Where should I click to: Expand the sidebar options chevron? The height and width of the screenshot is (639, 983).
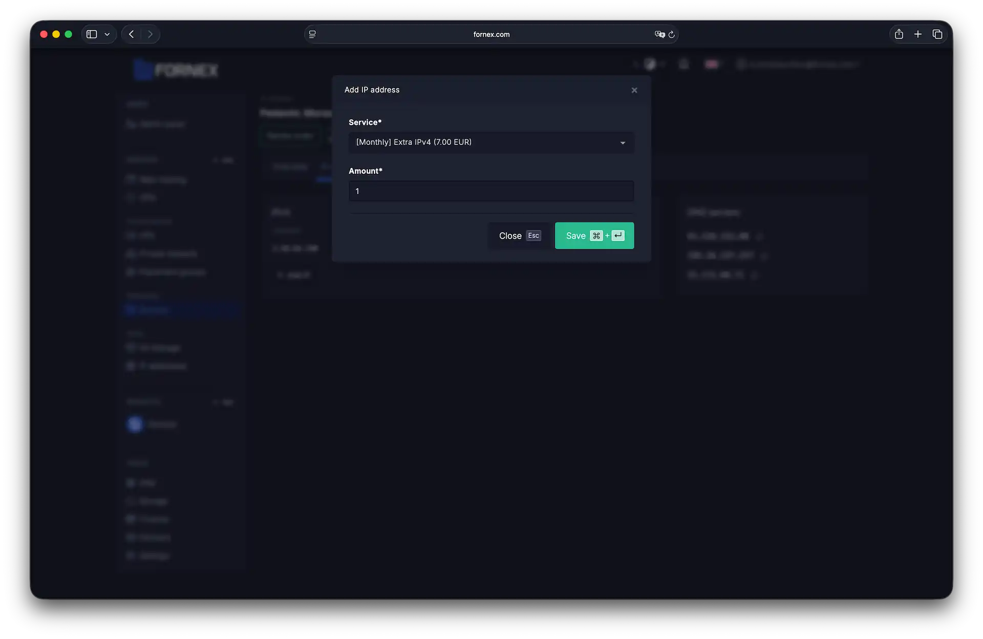(107, 34)
